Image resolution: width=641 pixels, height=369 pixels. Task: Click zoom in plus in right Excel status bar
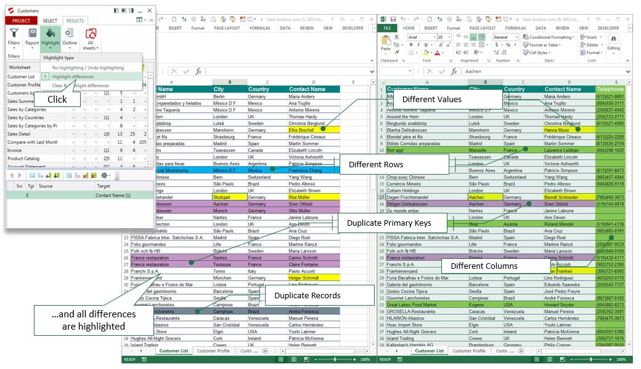click(610, 359)
